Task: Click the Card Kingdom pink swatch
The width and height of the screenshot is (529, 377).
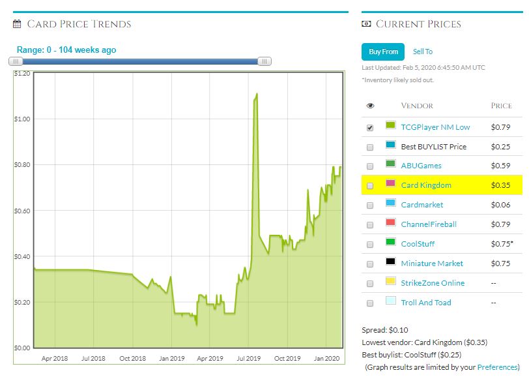Action: click(x=390, y=183)
